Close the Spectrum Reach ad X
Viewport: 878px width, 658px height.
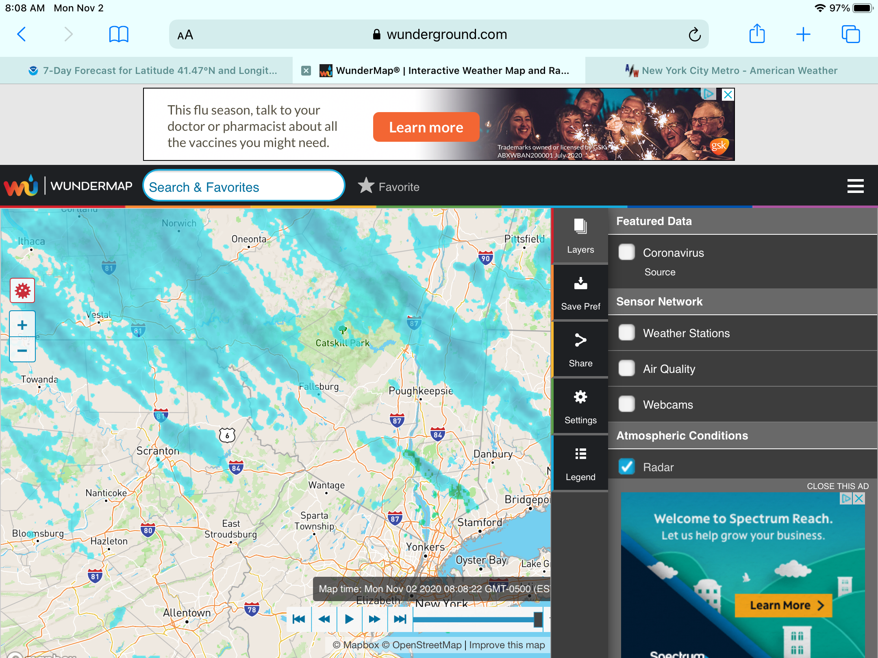tap(859, 498)
